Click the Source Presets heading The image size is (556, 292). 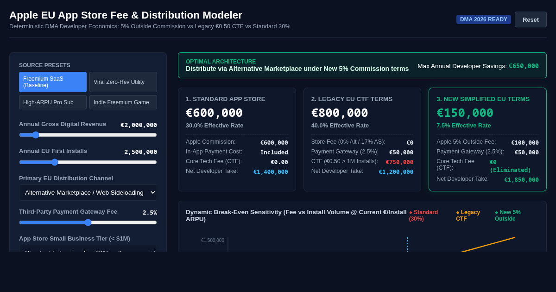(44, 65)
